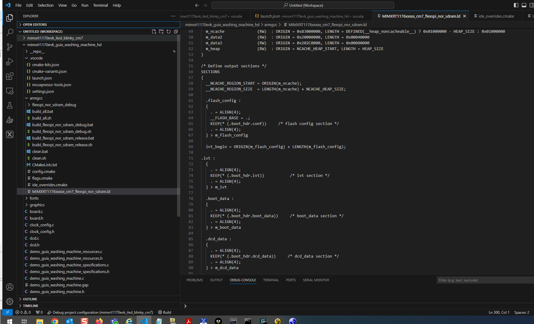This screenshot has height=324, width=534.
Task: Toggle bottom panel visibility
Action: tap(524, 5)
